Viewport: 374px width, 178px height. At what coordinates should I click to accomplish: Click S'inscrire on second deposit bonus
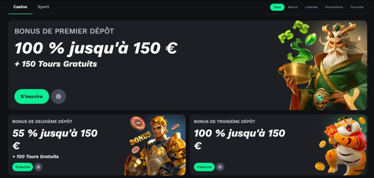pos(23,167)
